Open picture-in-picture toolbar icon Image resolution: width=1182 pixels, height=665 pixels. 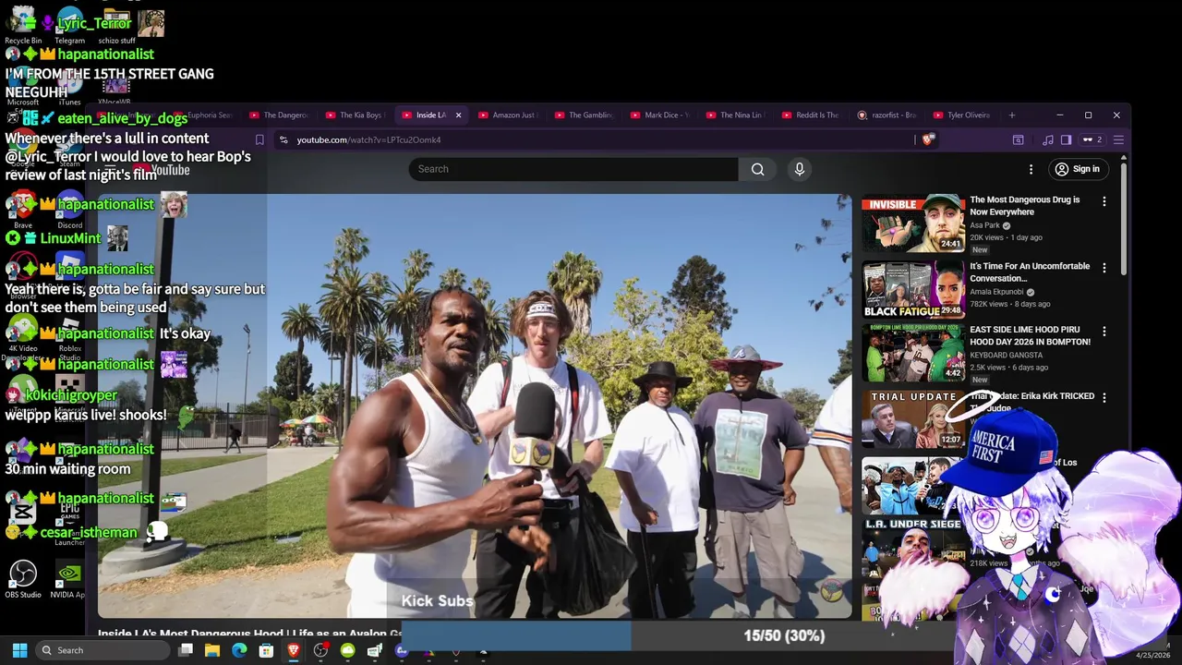[1018, 140]
